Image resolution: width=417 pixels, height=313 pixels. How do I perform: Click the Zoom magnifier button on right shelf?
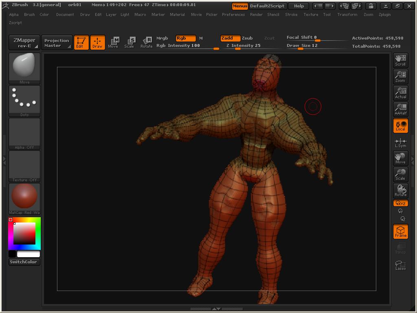point(401,77)
